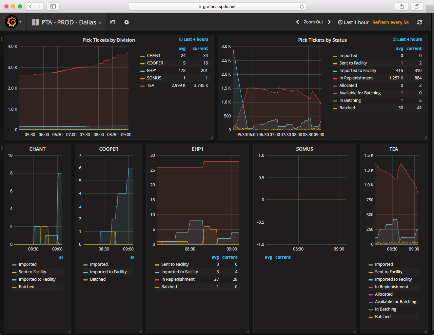434x335 pixels.
Task: Click resize handle of COOPER panel
Action: coord(140,331)
